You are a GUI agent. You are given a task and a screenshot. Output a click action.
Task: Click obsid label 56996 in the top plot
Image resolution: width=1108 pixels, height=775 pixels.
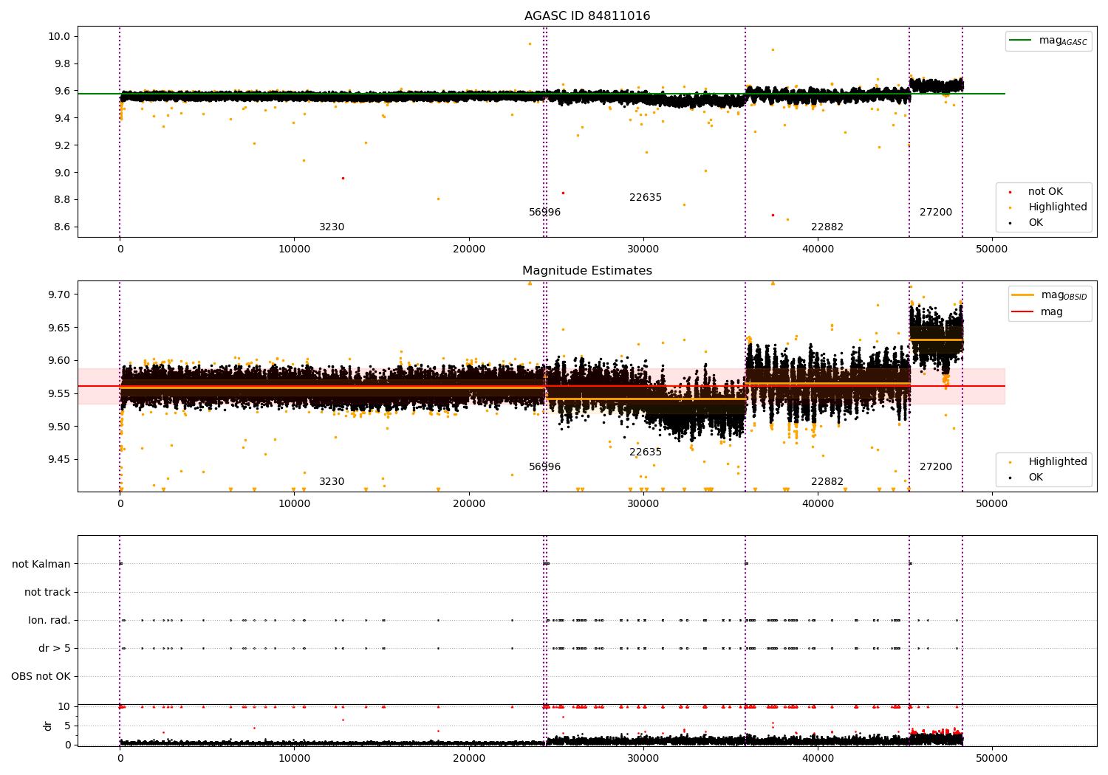click(x=544, y=213)
